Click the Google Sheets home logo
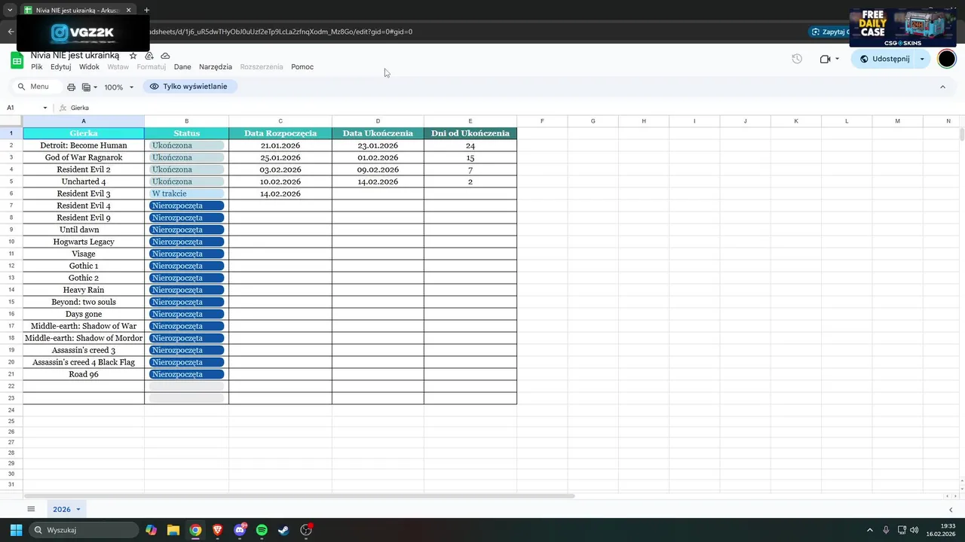Screen dimensions: 965x542 [x=17, y=60]
